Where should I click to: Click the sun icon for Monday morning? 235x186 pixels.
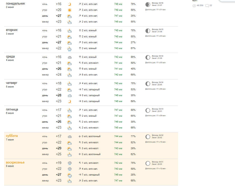69,10
